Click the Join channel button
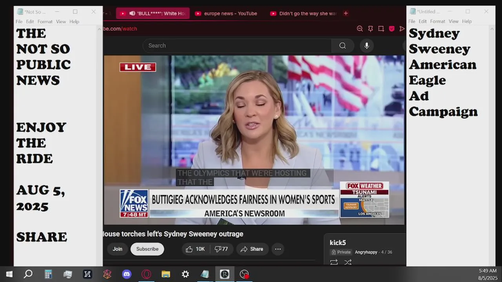The height and width of the screenshot is (282, 502). point(117,249)
